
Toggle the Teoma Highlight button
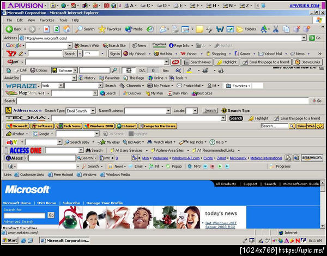pyautogui.click(x=258, y=118)
